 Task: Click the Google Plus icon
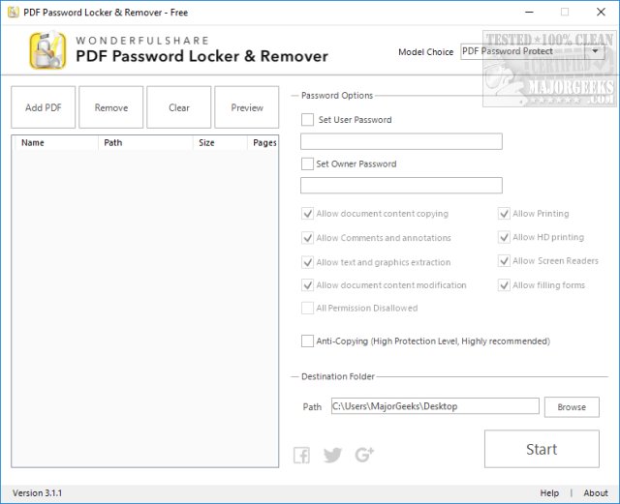364,455
